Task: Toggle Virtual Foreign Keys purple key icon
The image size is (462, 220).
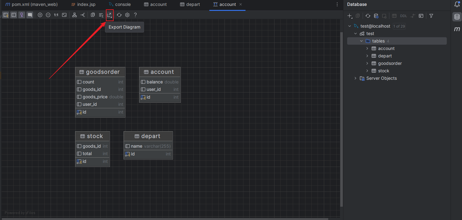Action: [x=21, y=15]
